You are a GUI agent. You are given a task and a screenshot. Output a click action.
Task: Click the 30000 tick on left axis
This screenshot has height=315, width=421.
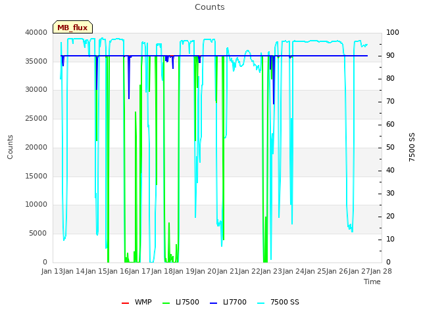pos(36,89)
